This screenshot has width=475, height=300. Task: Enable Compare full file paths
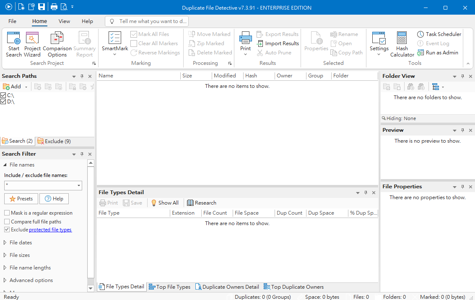[x=7, y=222]
